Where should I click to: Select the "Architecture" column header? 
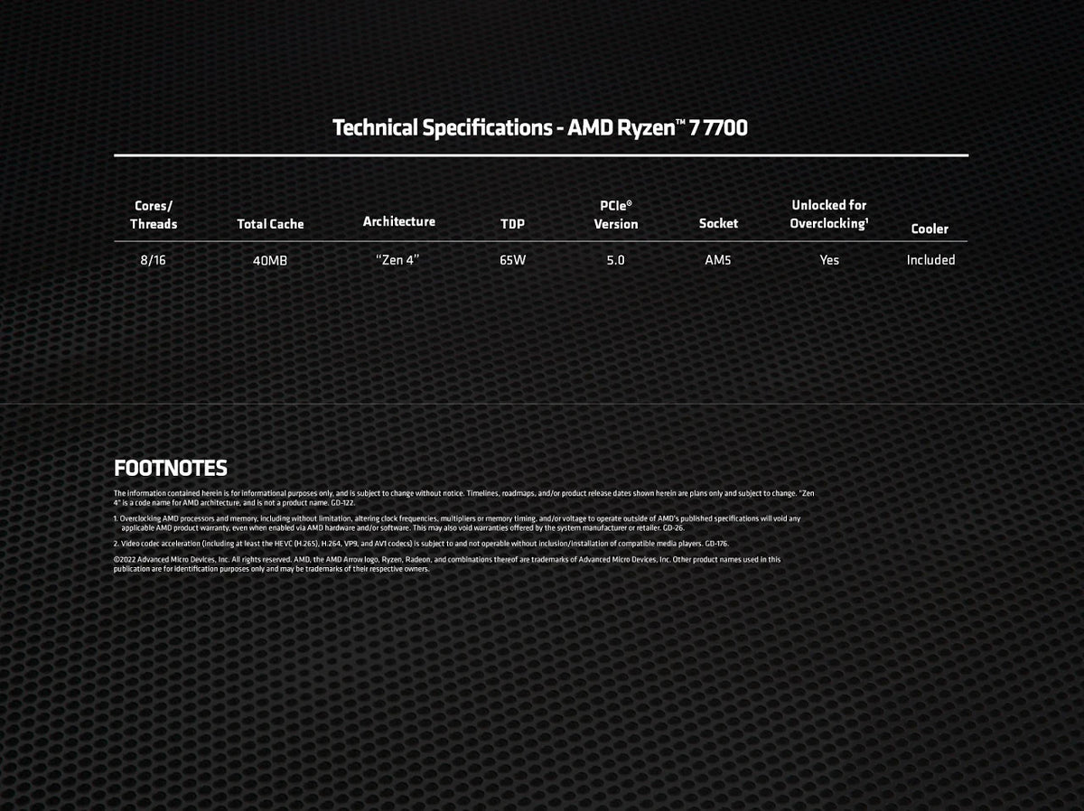398,221
